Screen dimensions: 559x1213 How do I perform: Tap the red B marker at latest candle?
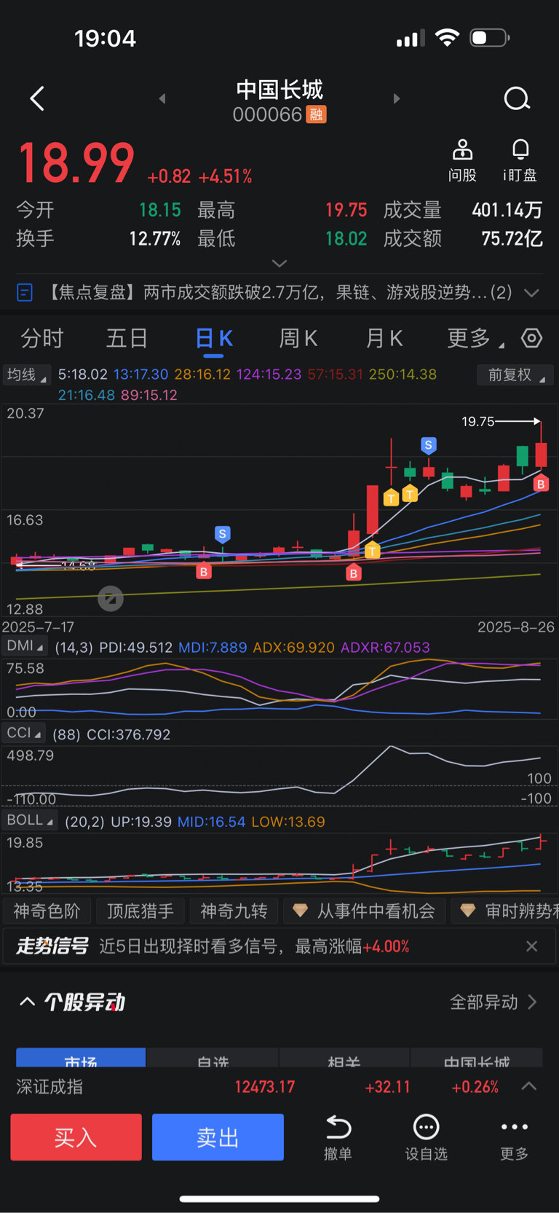tap(540, 484)
